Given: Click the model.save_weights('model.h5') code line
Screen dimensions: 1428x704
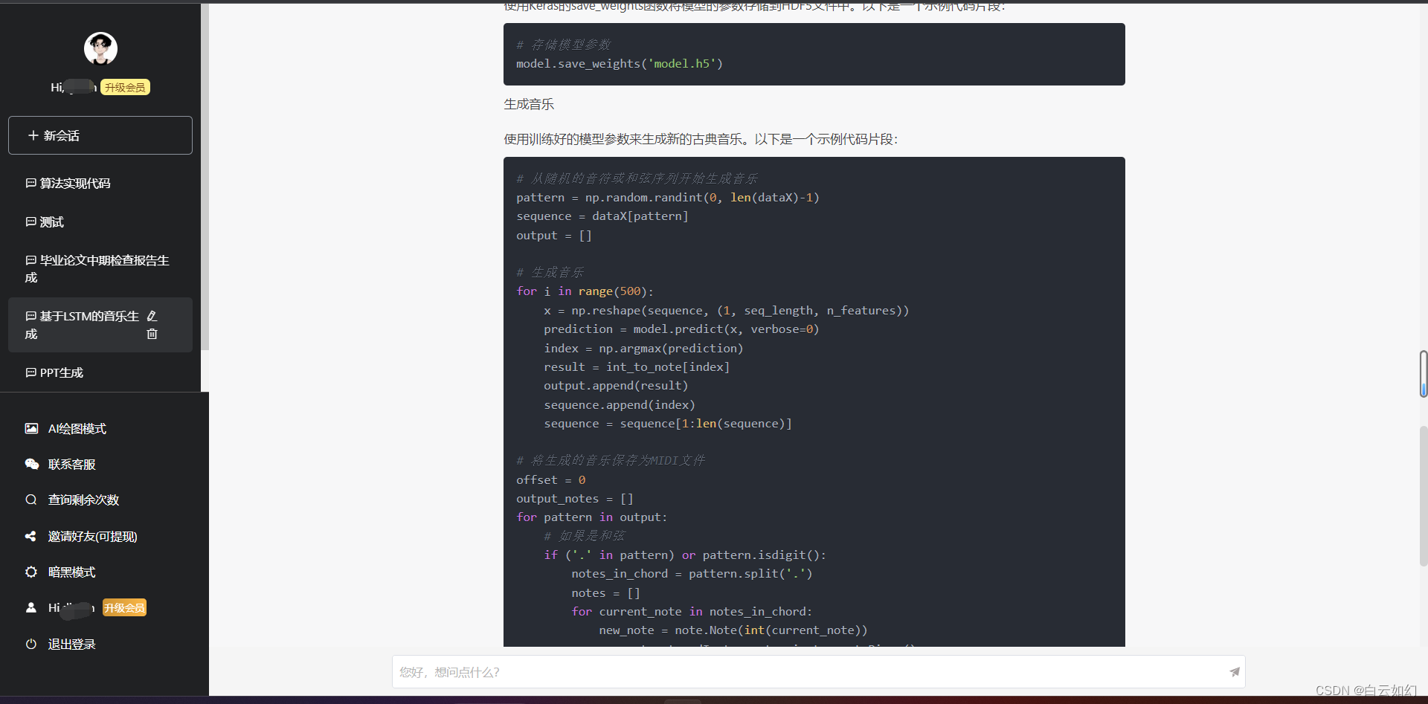Looking at the screenshot, I should [620, 64].
